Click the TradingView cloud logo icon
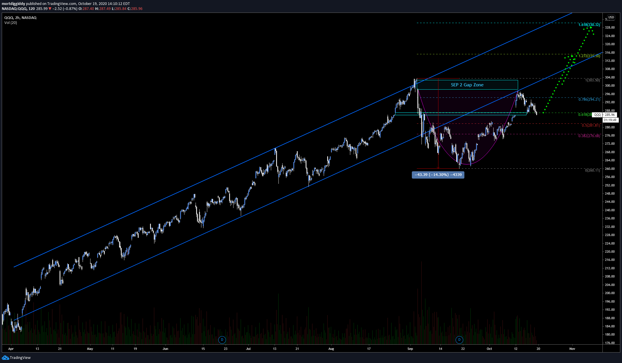This screenshot has width=622, height=363. (x=5, y=357)
